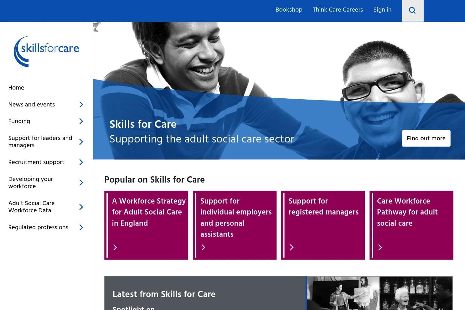Click the Find out more button

(x=426, y=138)
